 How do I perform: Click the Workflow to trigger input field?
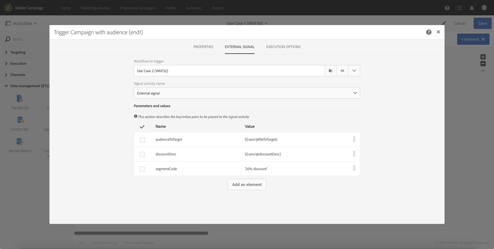tap(229, 71)
